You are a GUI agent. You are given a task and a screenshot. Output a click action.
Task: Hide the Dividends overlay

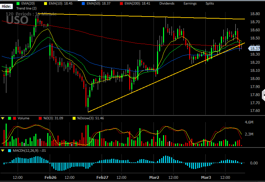point(167,4)
